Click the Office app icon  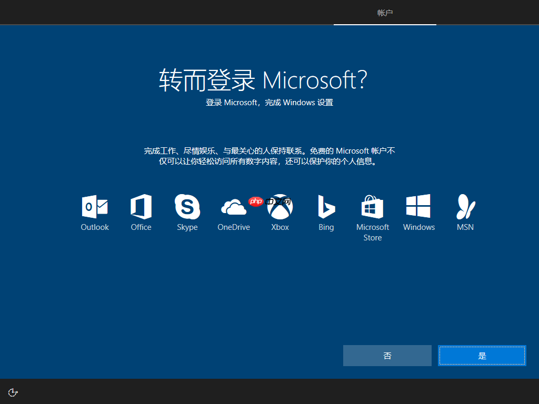coord(141,206)
